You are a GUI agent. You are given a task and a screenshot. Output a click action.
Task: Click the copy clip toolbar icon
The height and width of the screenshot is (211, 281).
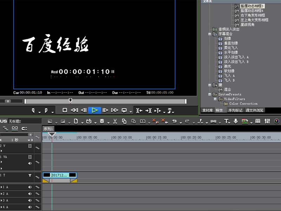[x=123, y=122]
